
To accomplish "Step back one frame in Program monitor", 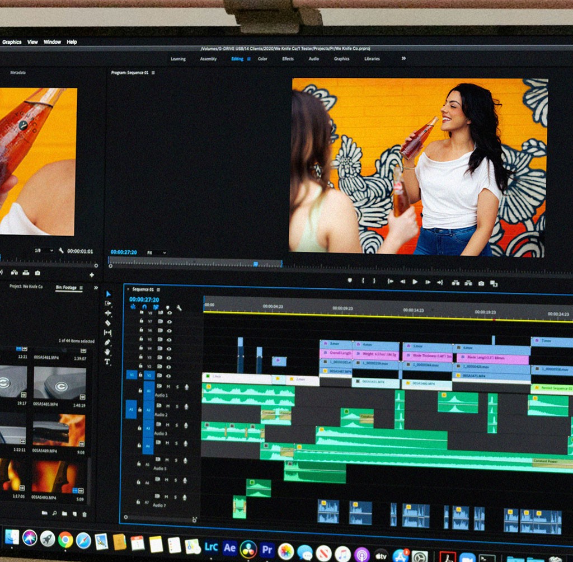I will [x=403, y=282].
